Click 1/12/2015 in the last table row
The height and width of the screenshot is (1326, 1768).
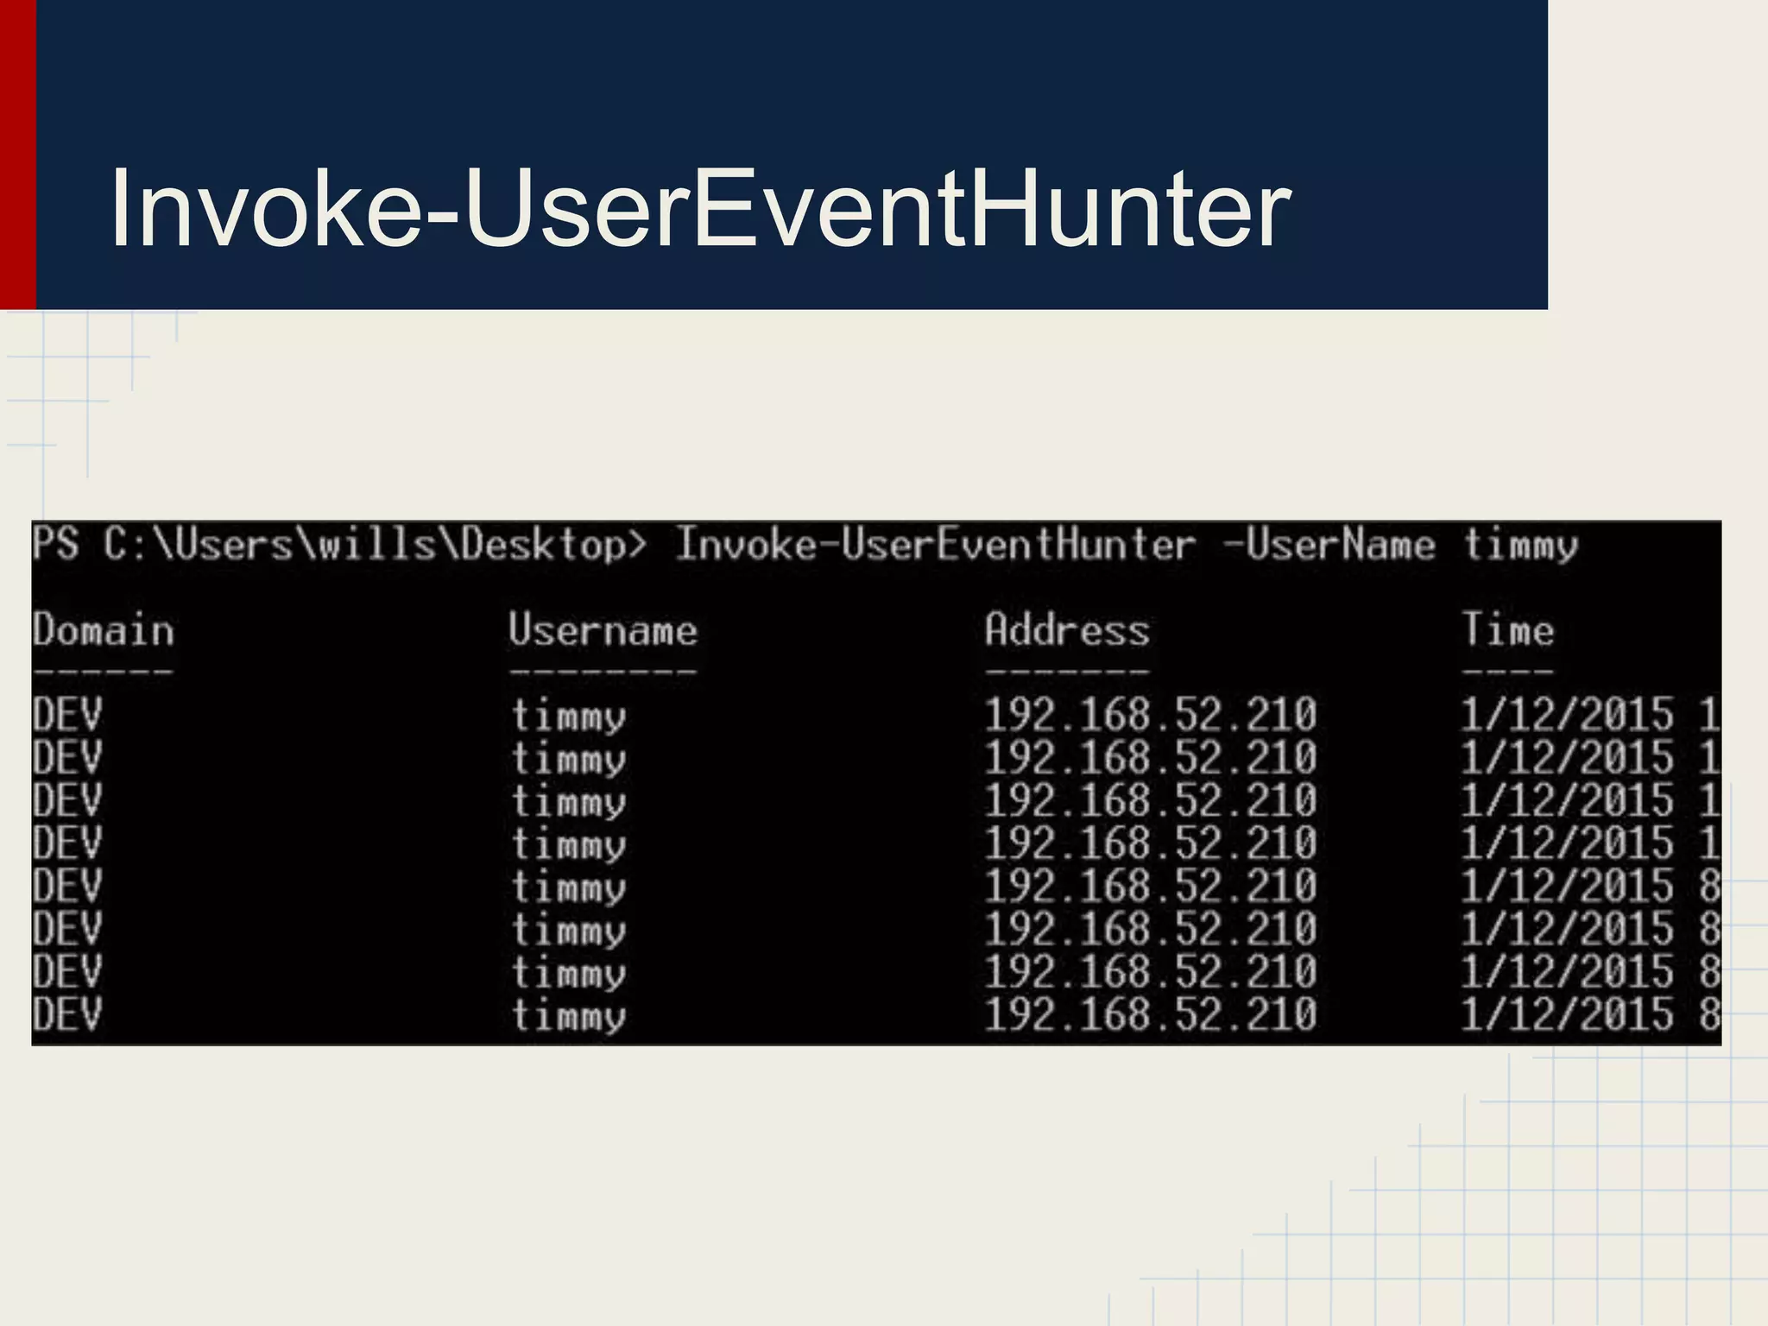(1567, 1013)
